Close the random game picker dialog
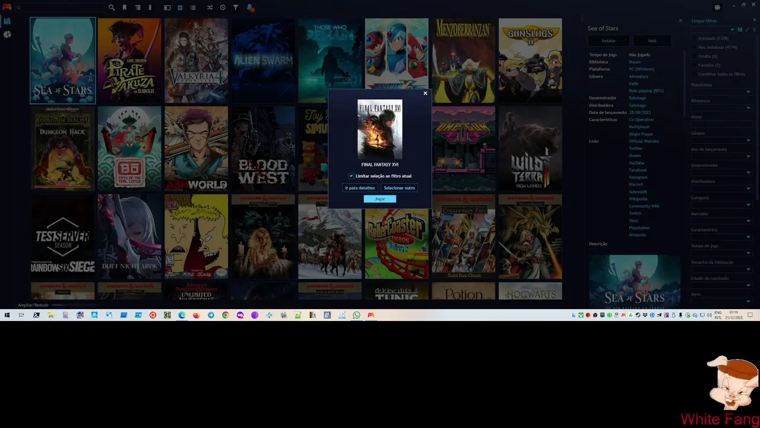Screen dimensions: 760x428 tap(425, 93)
